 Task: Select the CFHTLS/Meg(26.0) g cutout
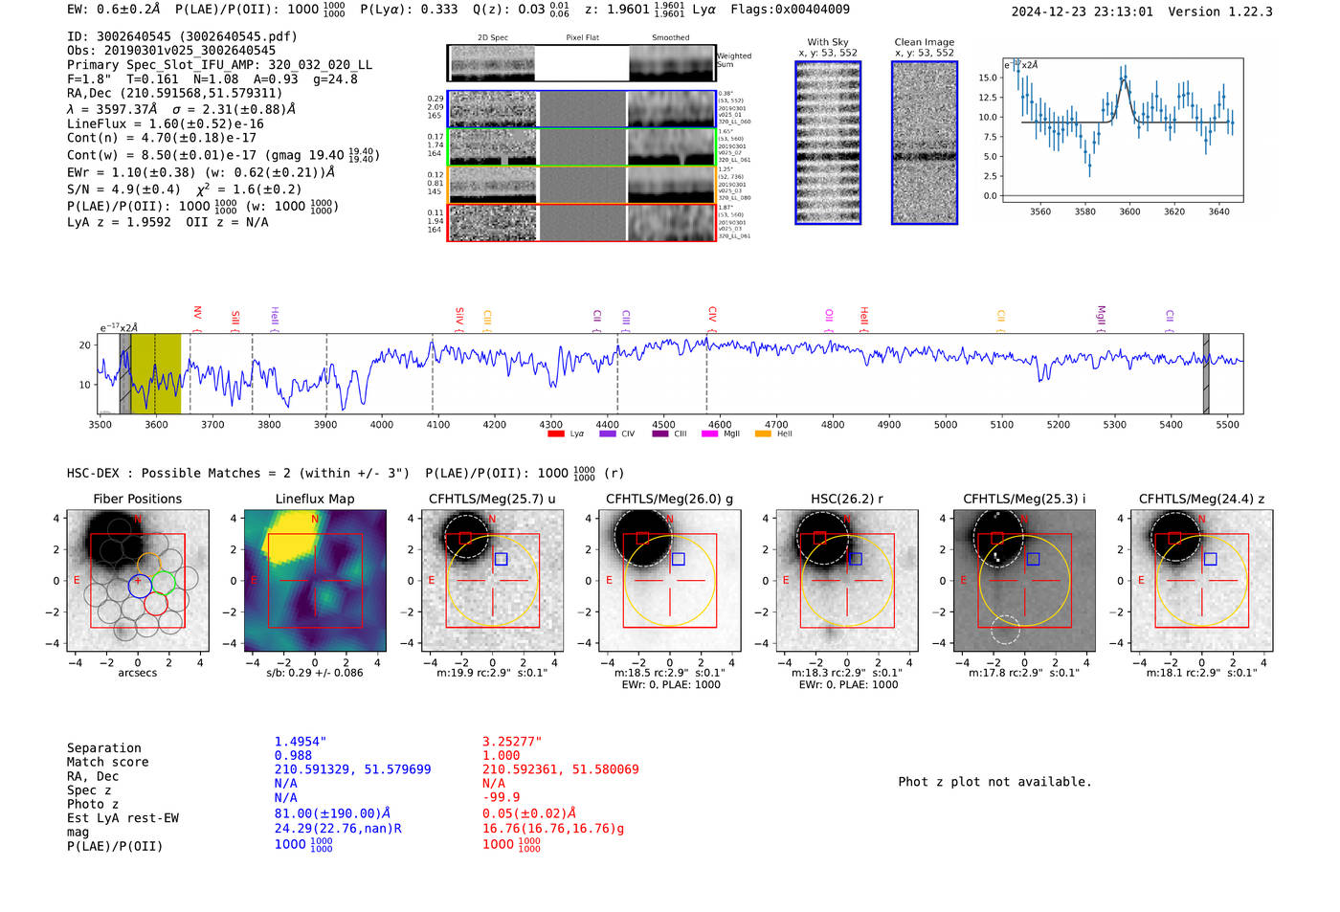click(670, 581)
